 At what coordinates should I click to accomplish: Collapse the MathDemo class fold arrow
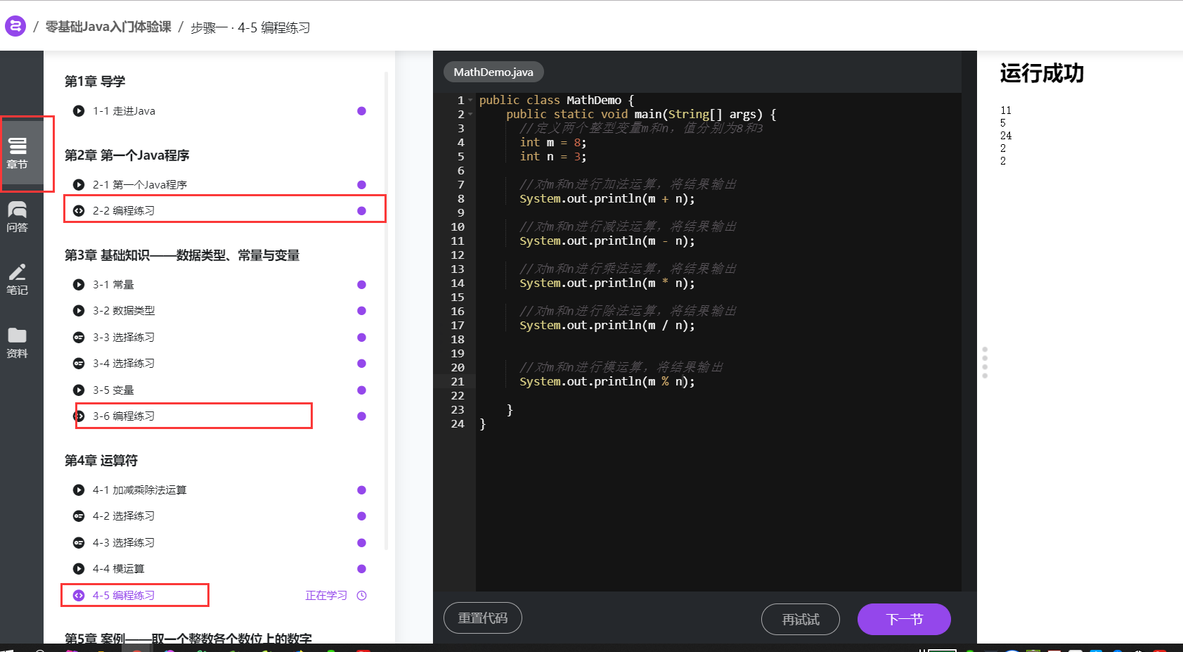point(470,100)
